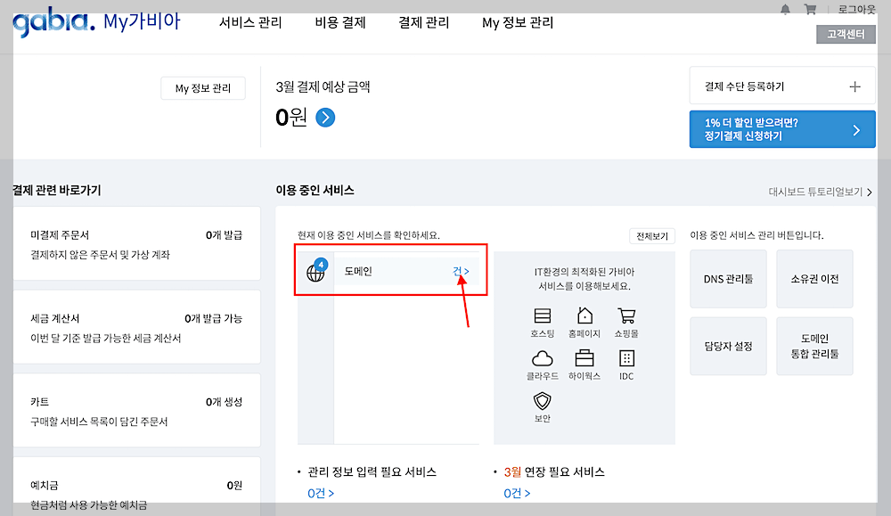Open the notification bell icon

(x=787, y=9)
